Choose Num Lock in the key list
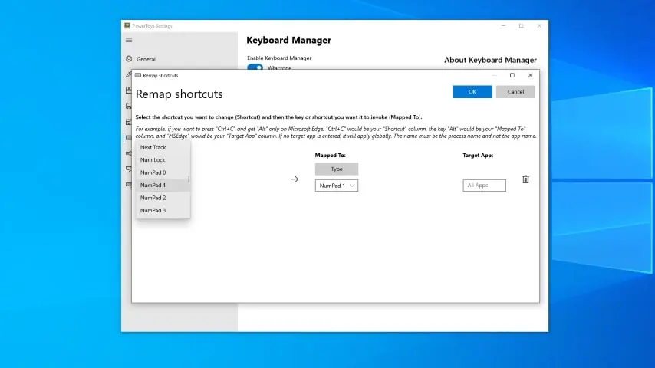The width and height of the screenshot is (655, 368). pyautogui.click(x=153, y=160)
